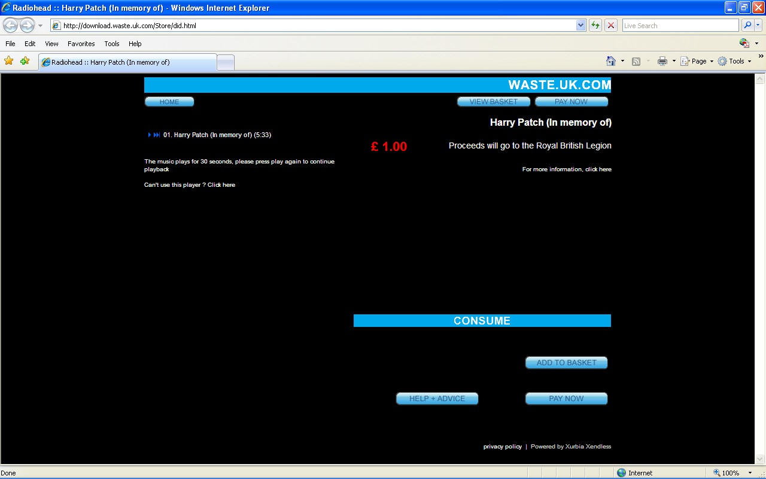Click the red £ 1.00 price
Screen dimensions: 766x479
(389, 147)
